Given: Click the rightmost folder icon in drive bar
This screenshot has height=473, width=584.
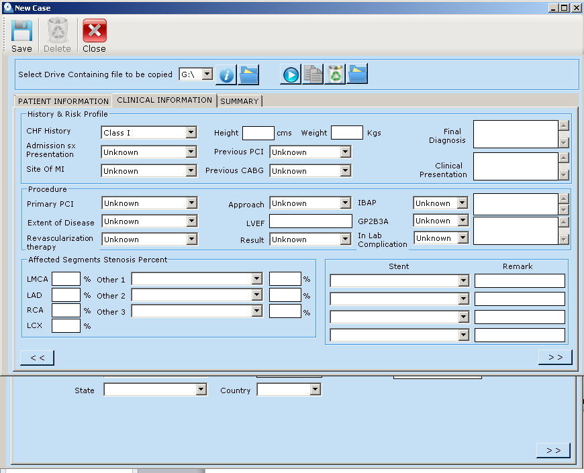Looking at the screenshot, I should [x=357, y=74].
